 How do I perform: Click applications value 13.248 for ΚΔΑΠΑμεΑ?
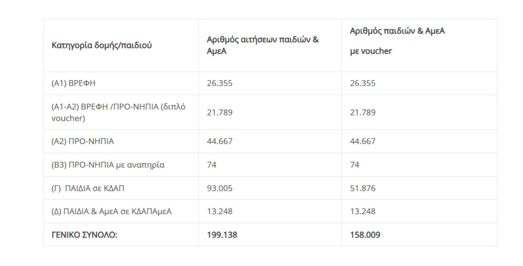point(220,211)
